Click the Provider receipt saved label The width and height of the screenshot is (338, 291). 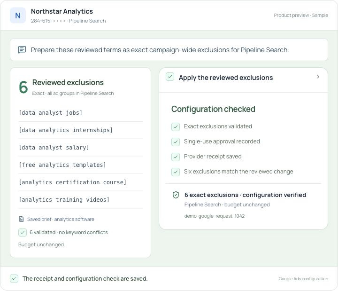point(213,157)
